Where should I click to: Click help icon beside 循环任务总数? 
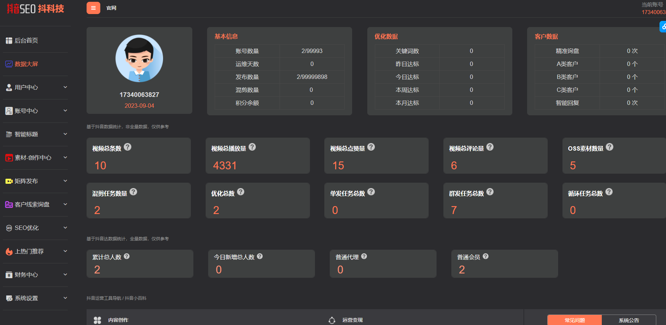609,192
